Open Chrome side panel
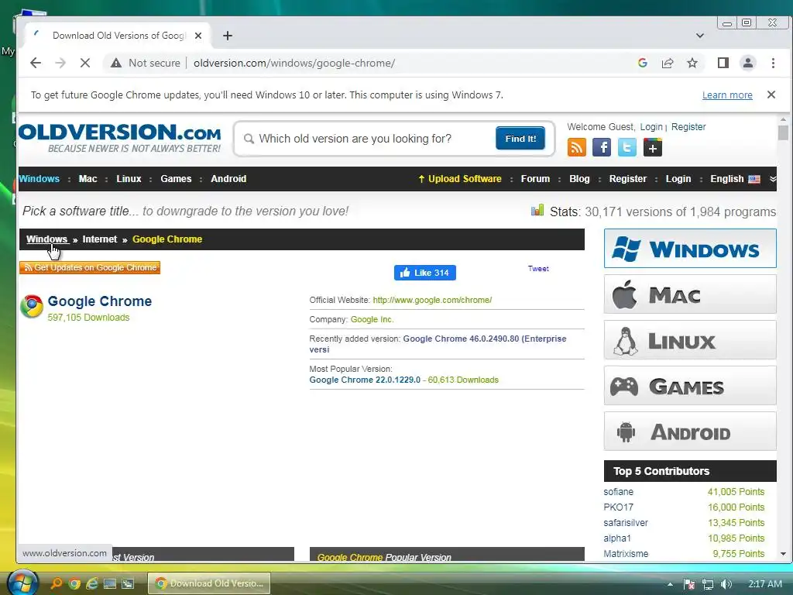 (x=723, y=63)
